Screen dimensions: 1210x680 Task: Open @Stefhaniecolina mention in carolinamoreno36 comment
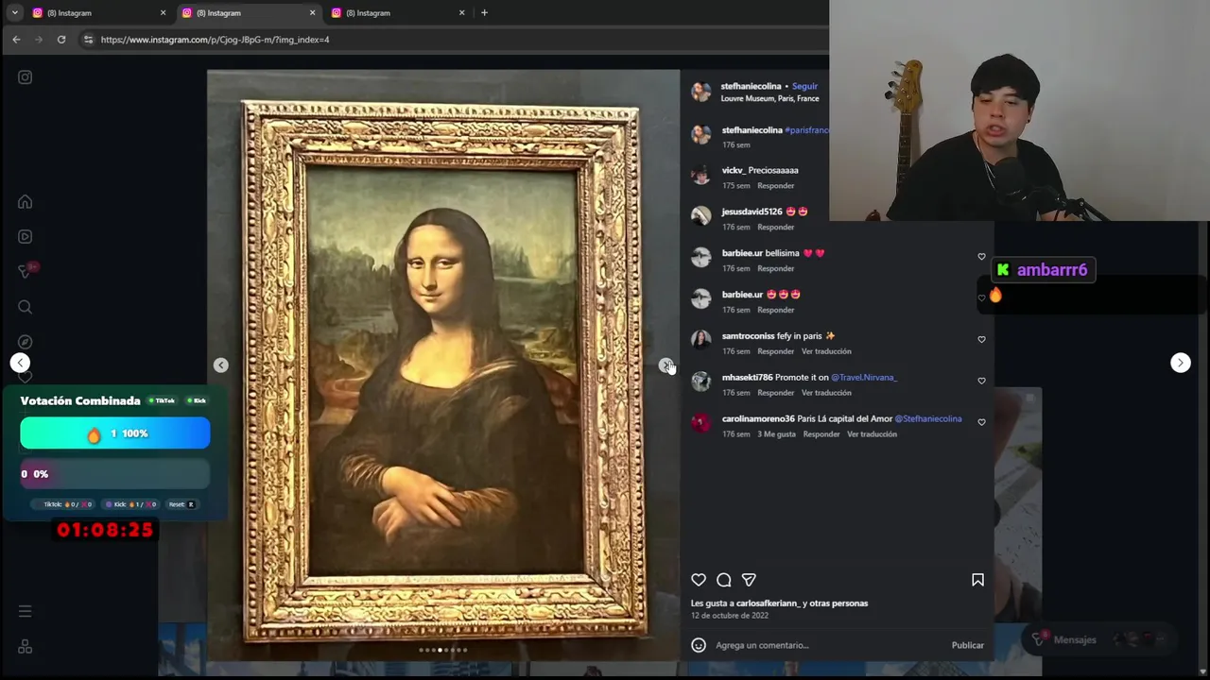[928, 419]
